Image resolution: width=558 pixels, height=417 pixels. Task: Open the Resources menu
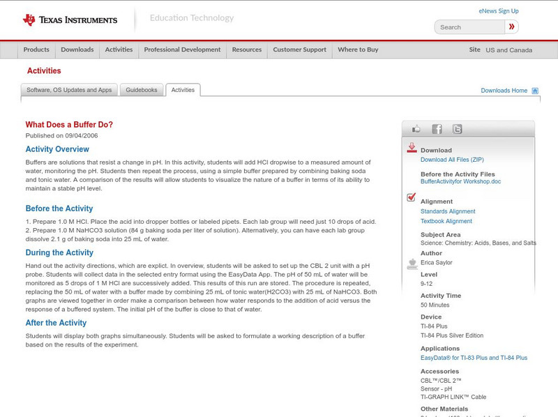coord(247,50)
